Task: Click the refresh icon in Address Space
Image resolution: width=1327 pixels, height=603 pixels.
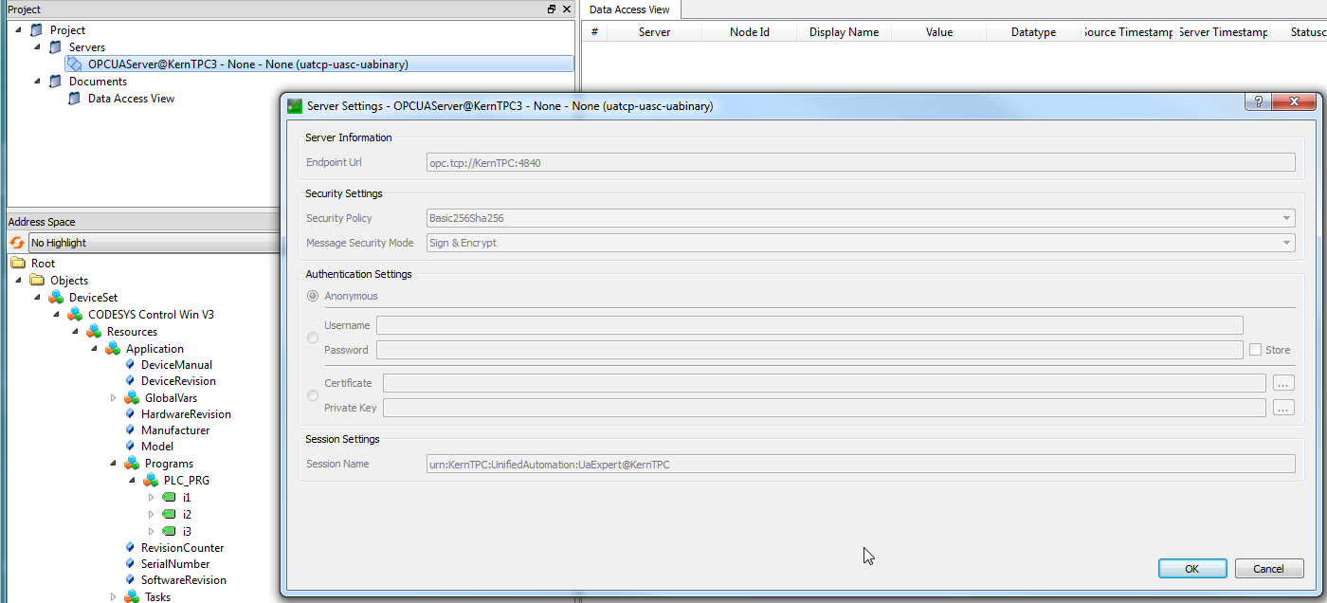Action: coord(16,243)
